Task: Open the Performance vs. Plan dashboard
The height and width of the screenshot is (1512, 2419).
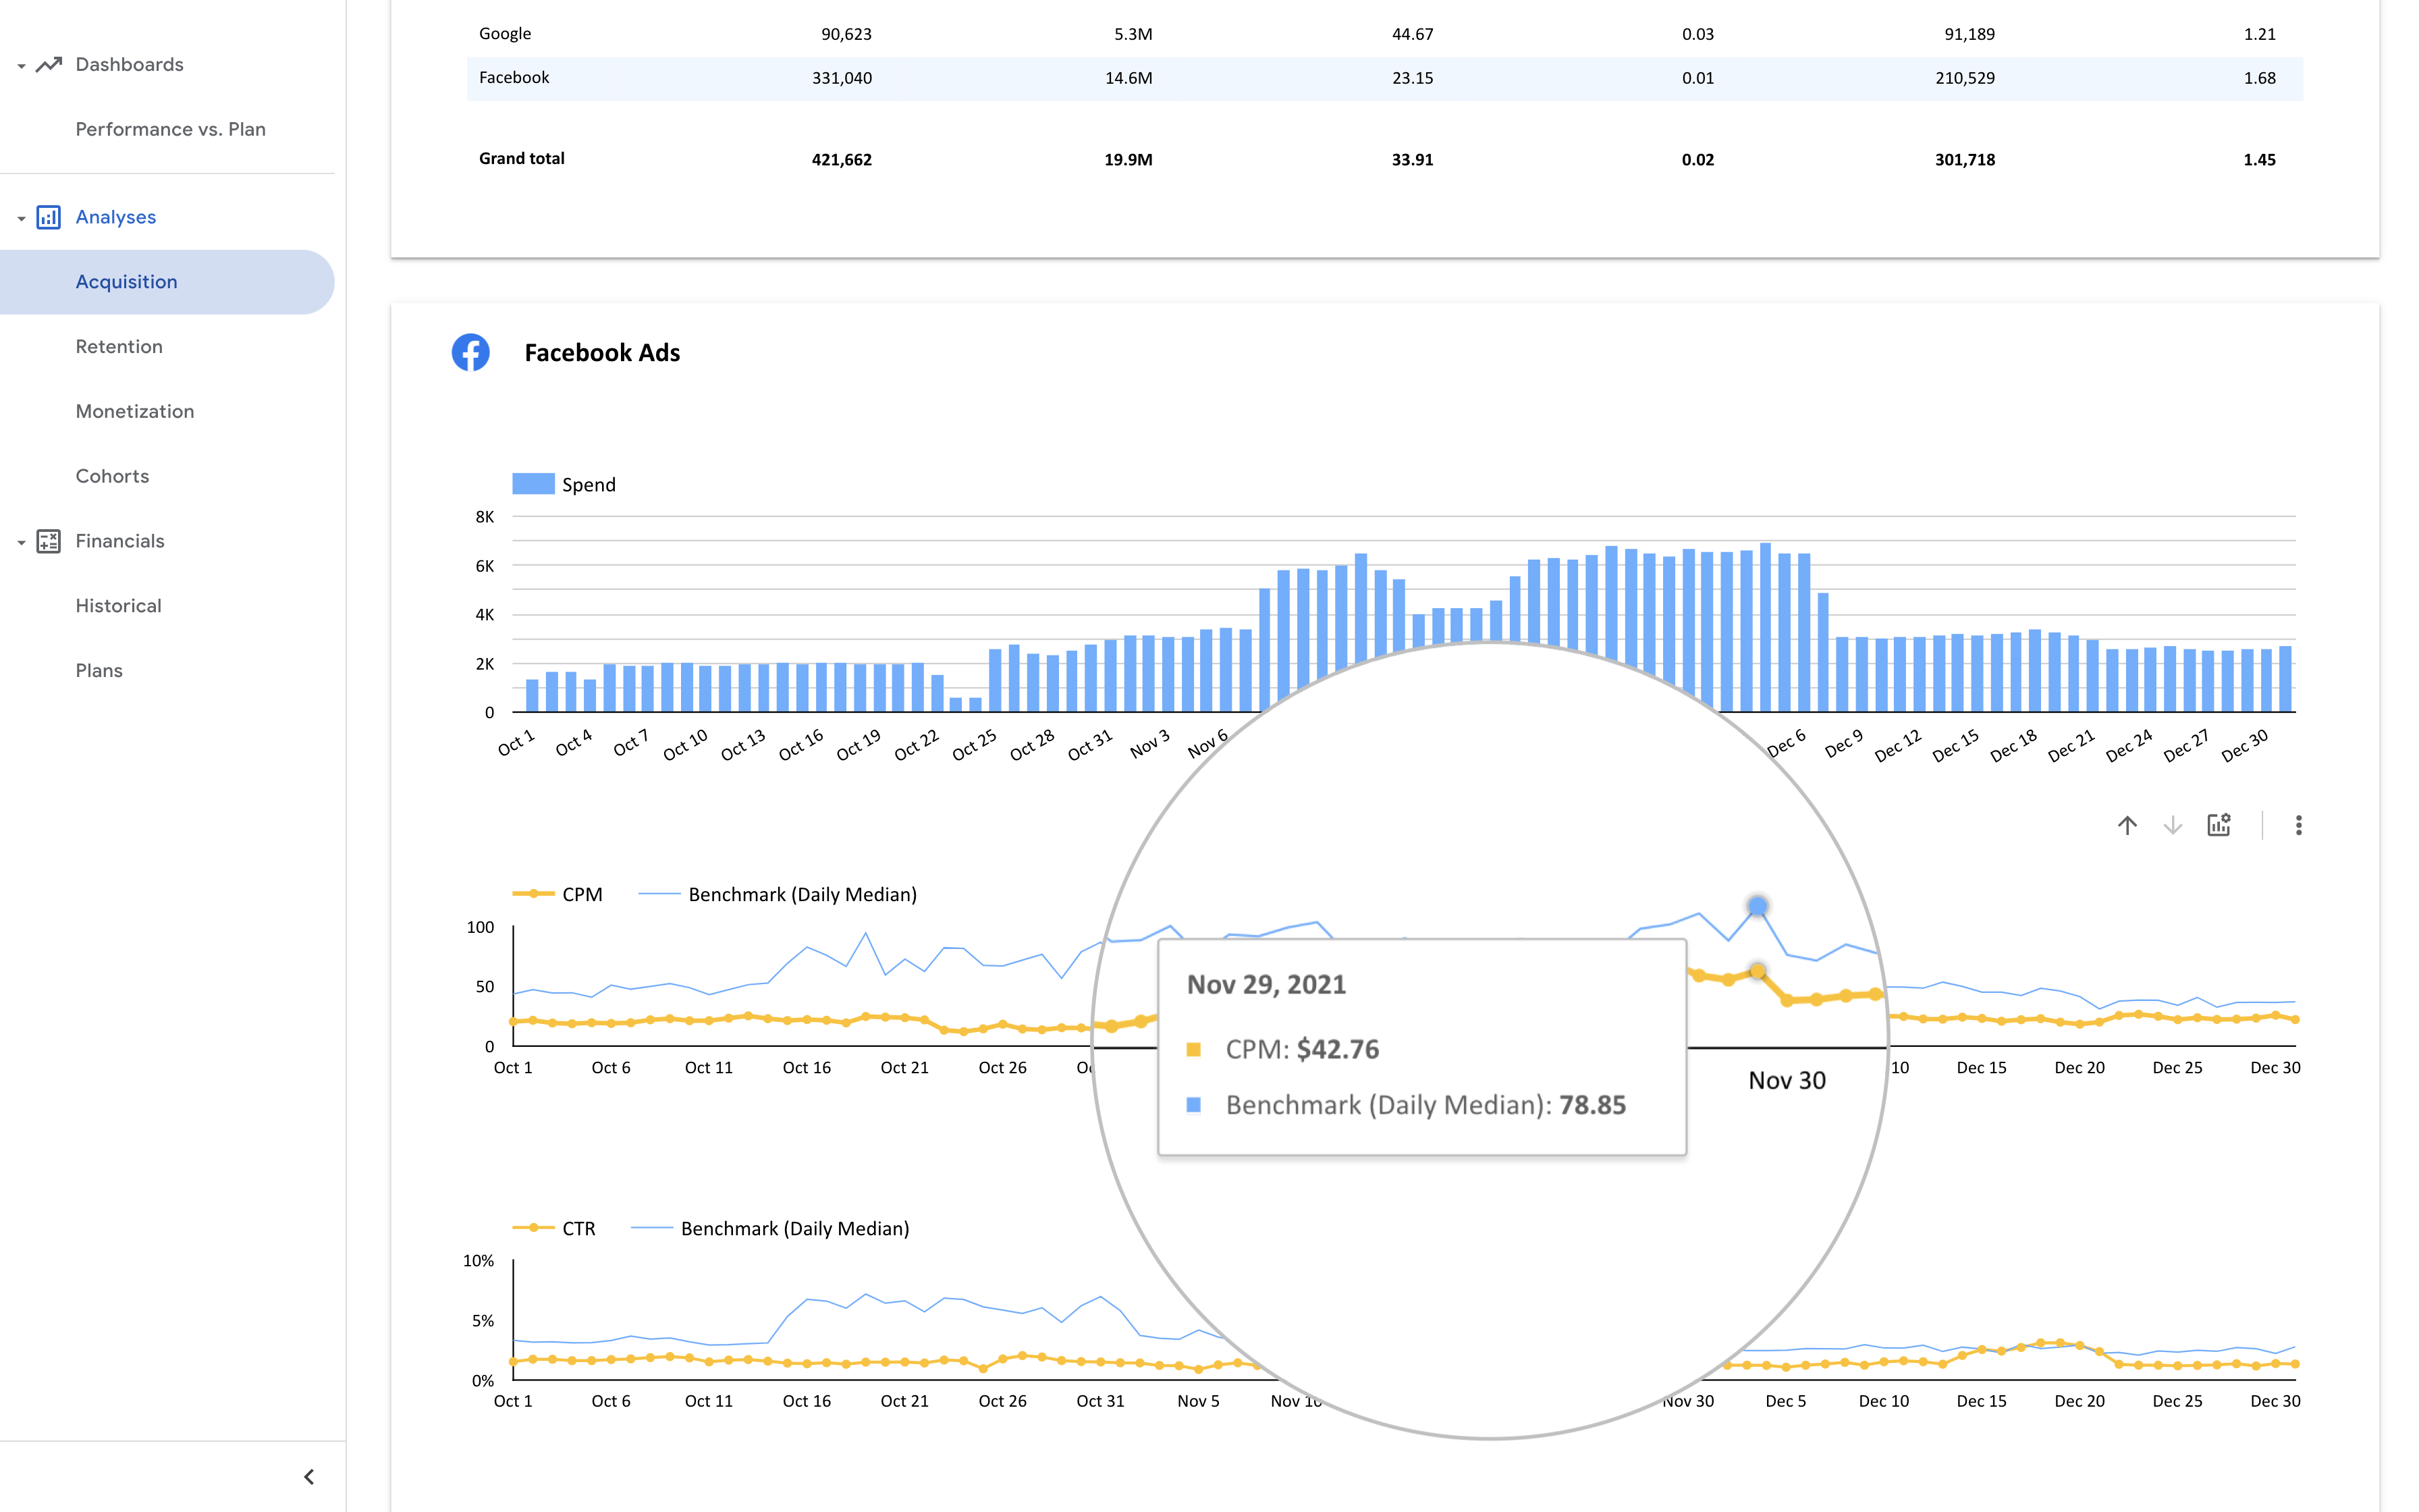Action: tap(170, 129)
